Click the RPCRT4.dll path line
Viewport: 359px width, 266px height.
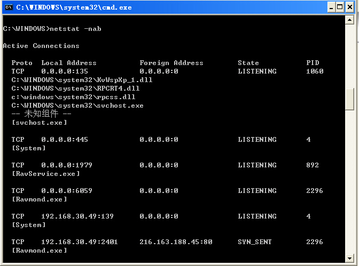(x=75, y=88)
